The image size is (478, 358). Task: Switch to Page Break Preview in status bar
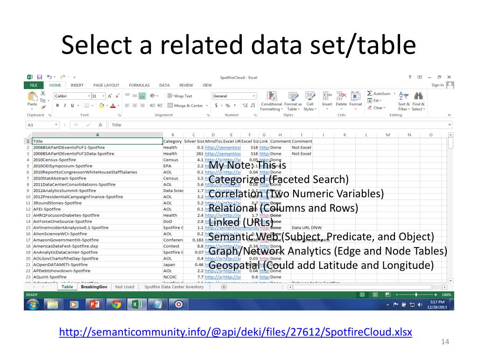coord(388,295)
